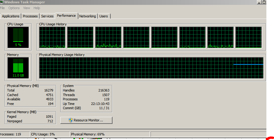274x140 pixels.
Task: Click the System Processes value 119
Action: click(x=107, y=99)
